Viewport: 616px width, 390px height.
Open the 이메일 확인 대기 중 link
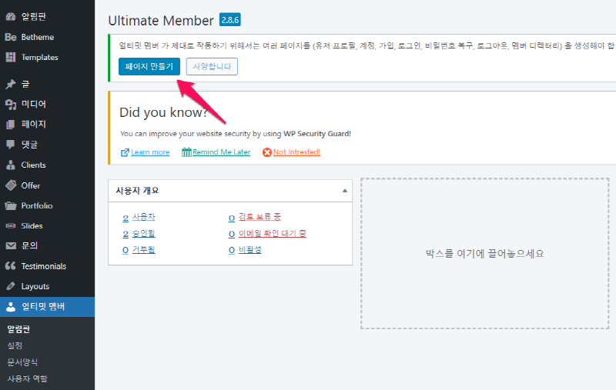(273, 234)
